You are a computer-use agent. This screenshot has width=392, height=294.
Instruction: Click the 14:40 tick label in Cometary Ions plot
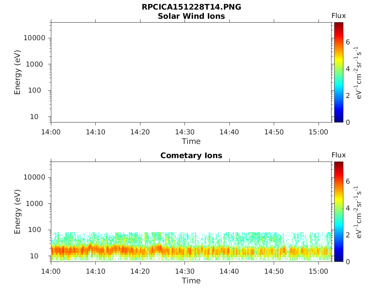(229, 271)
